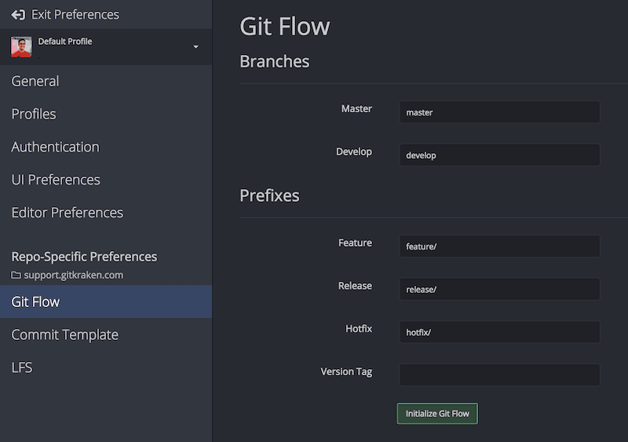
Task: Open Editor Preferences section
Action: point(67,213)
